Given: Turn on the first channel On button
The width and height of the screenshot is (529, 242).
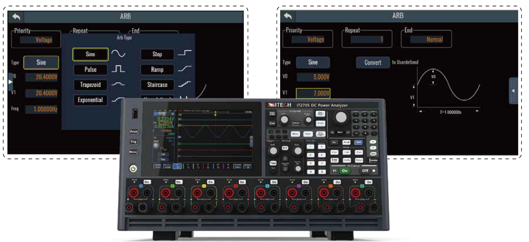Looking at the screenshot, I should (147, 182).
